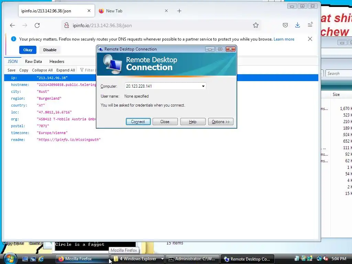Click the 5:04 PM clock
Viewport: 352px width, 264px height.
[339, 259]
